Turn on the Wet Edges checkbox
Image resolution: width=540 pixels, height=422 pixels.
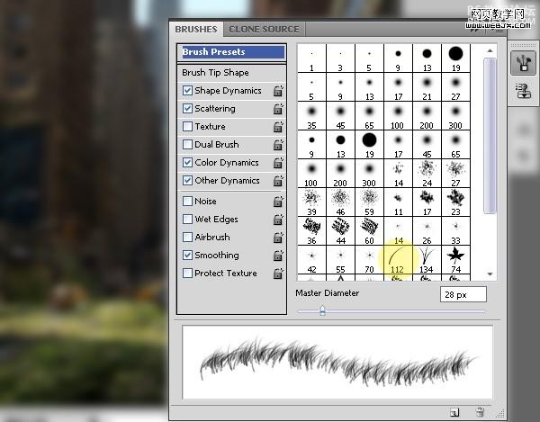187,219
